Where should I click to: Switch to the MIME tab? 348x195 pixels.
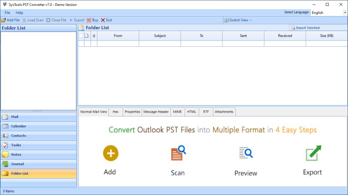pos(177,112)
